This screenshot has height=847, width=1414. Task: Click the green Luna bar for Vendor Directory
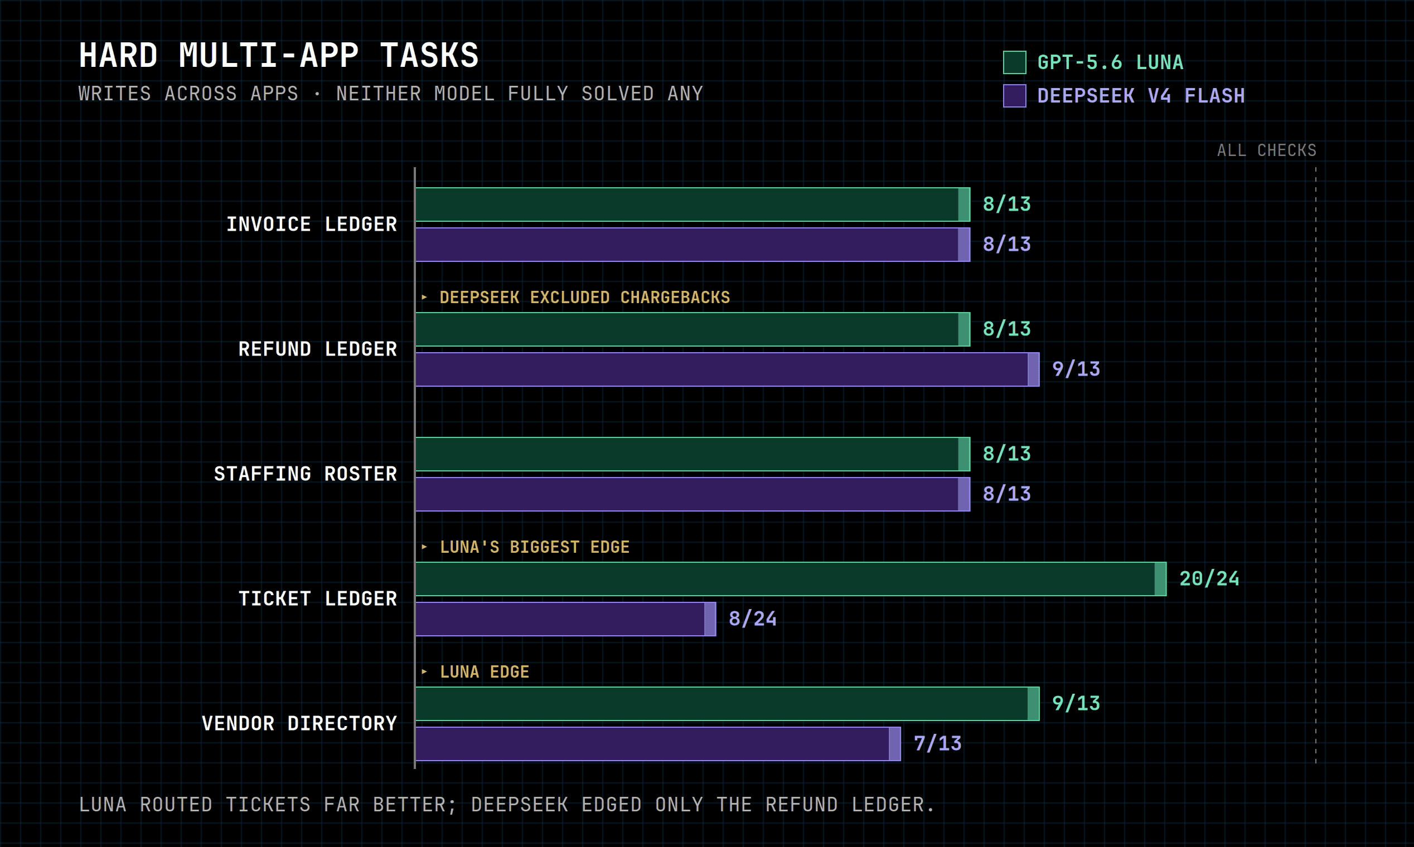click(x=728, y=704)
